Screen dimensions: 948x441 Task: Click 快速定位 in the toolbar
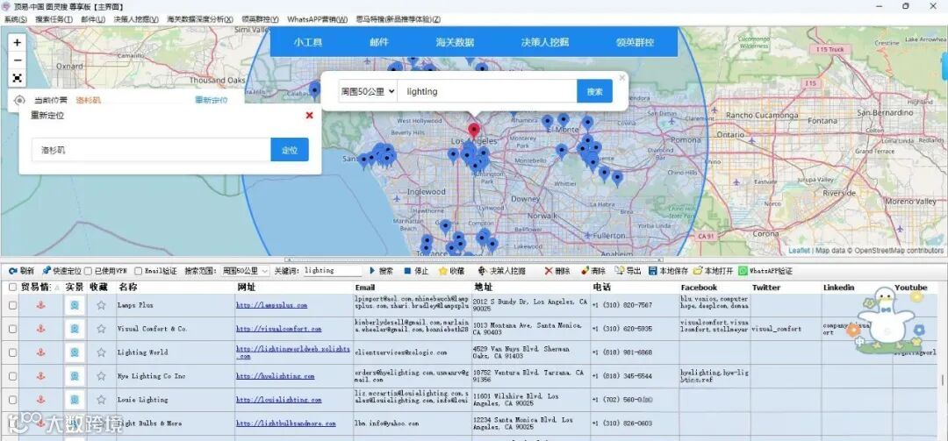(x=61, y=271)
